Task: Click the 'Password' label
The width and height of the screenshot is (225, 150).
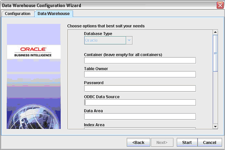Action: tap(94, 83)
